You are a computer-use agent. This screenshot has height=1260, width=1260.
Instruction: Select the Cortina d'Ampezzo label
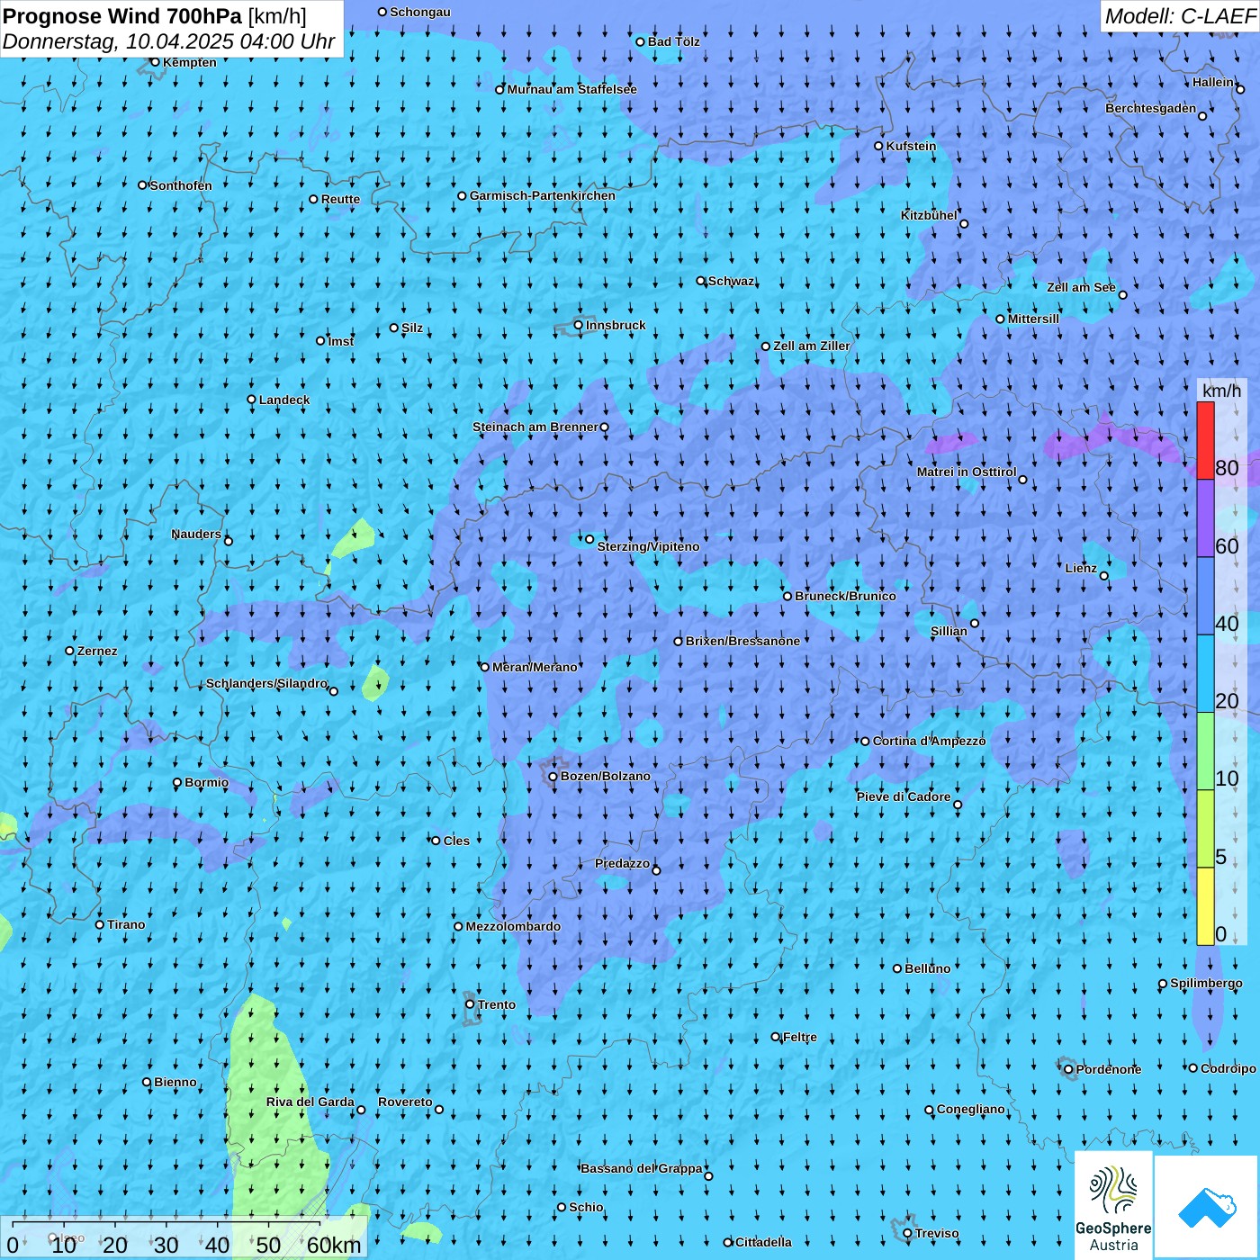tap(930, 741)
